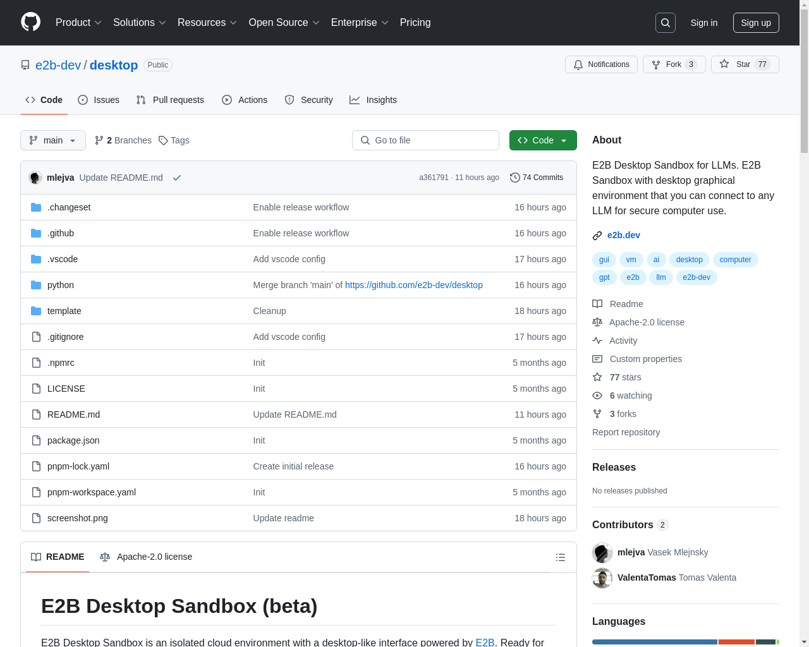Image resolution: width=809 pixels, height=647 pixels.
Task: Open pnpm-lock.yaml file
Action: coord(78,466)
